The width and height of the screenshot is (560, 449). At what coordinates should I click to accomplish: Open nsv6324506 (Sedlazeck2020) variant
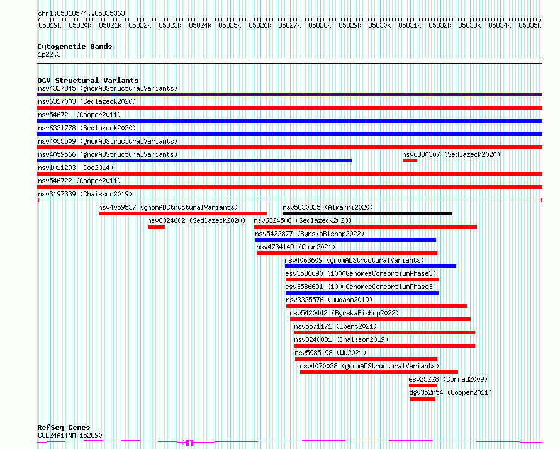[x=303, y=220]
